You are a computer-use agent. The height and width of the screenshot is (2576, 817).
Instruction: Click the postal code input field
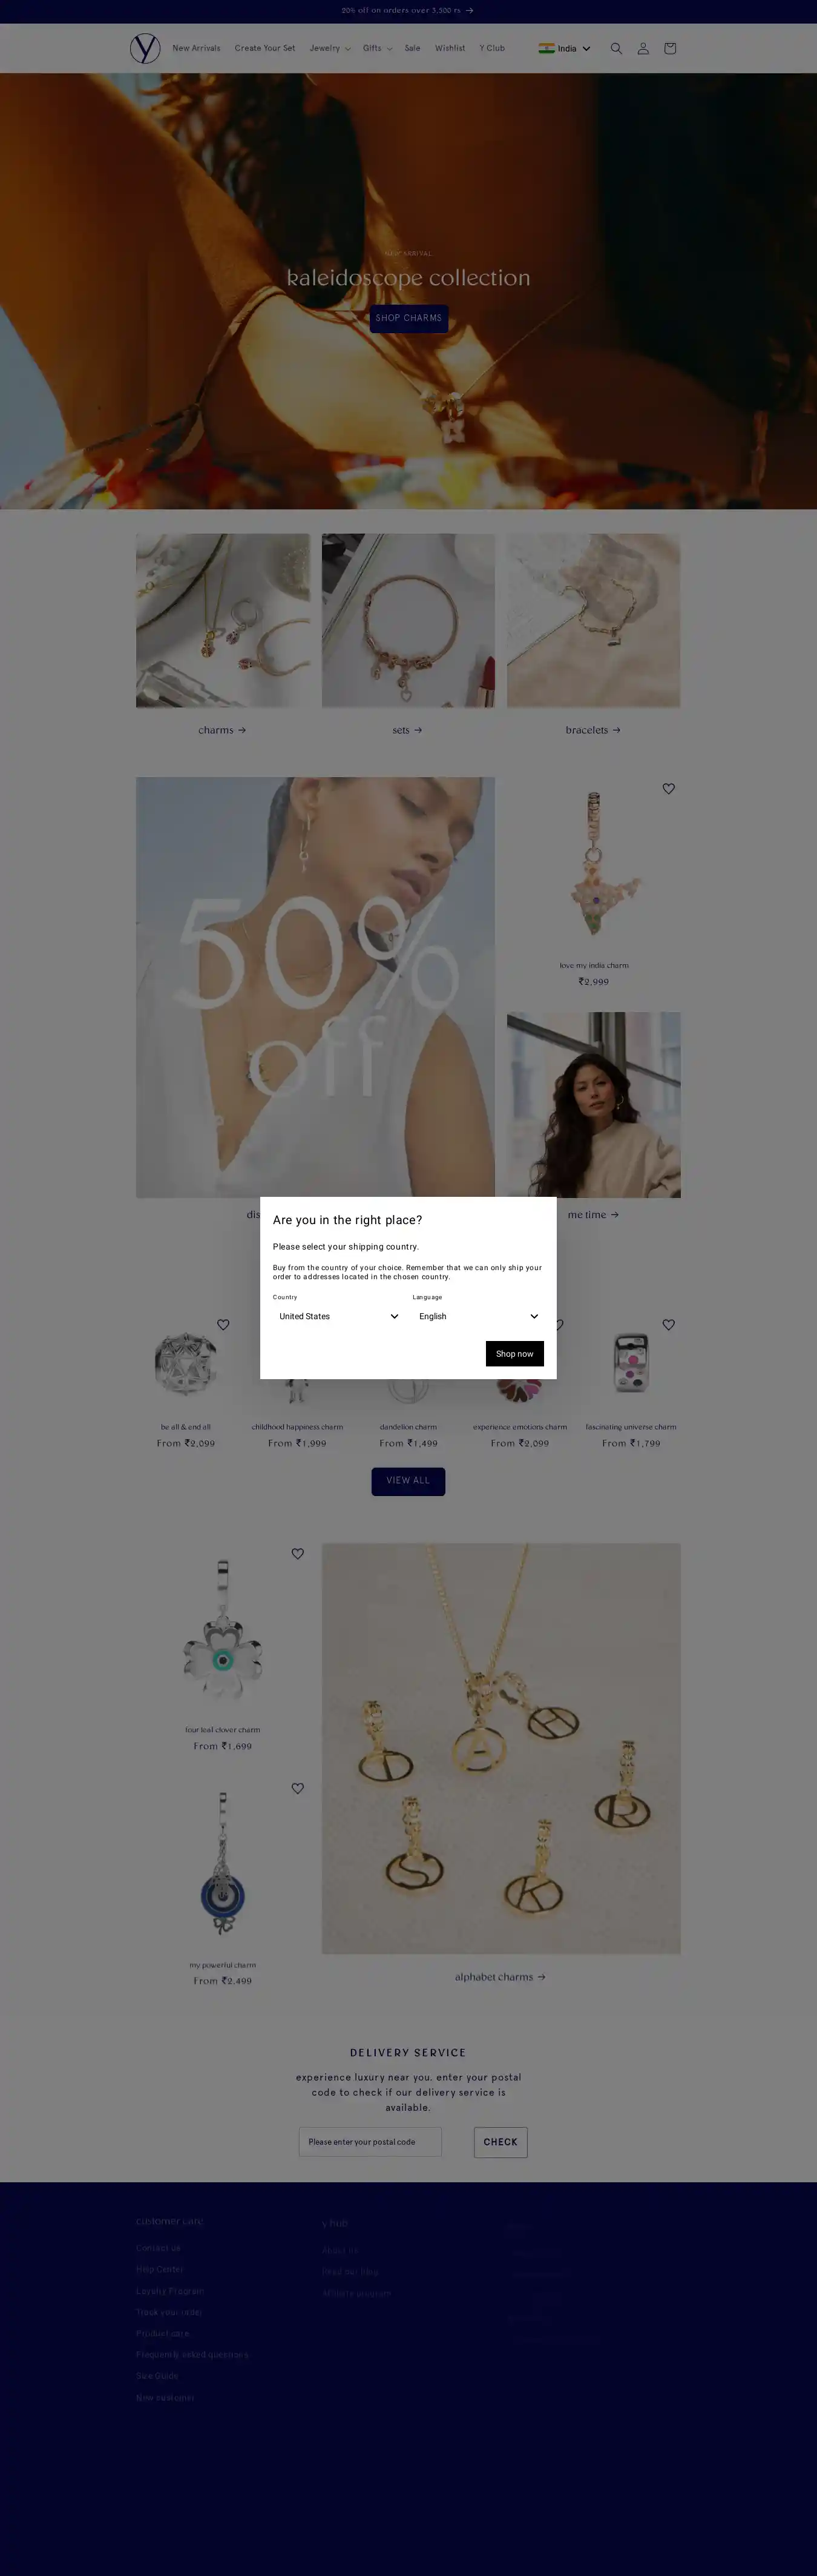tap(370, 2142)
